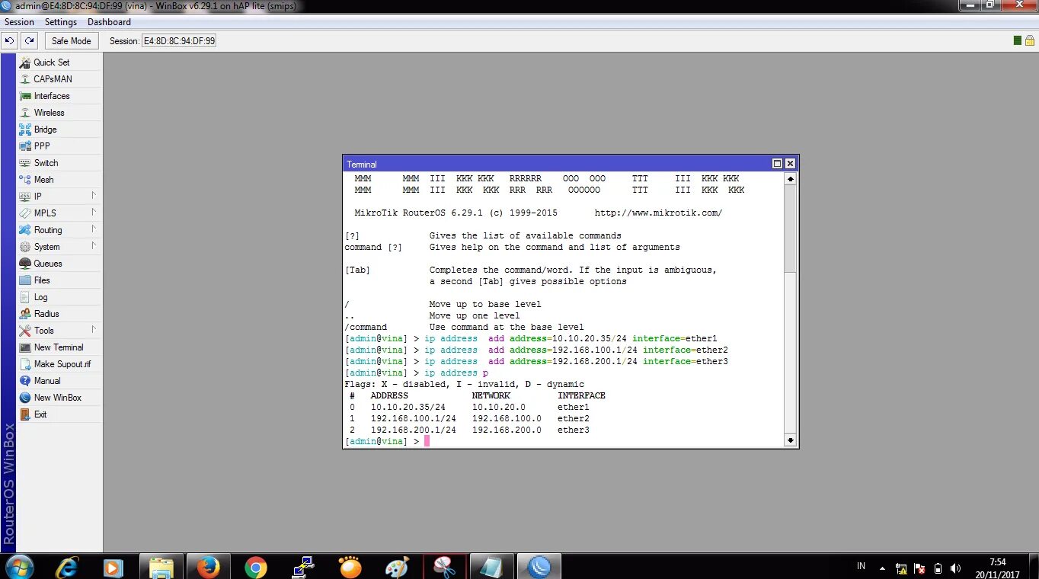Open the CAPsMAN menu entry
Image resolution: width=1039 pixels, height=579 pixels.
59,79
